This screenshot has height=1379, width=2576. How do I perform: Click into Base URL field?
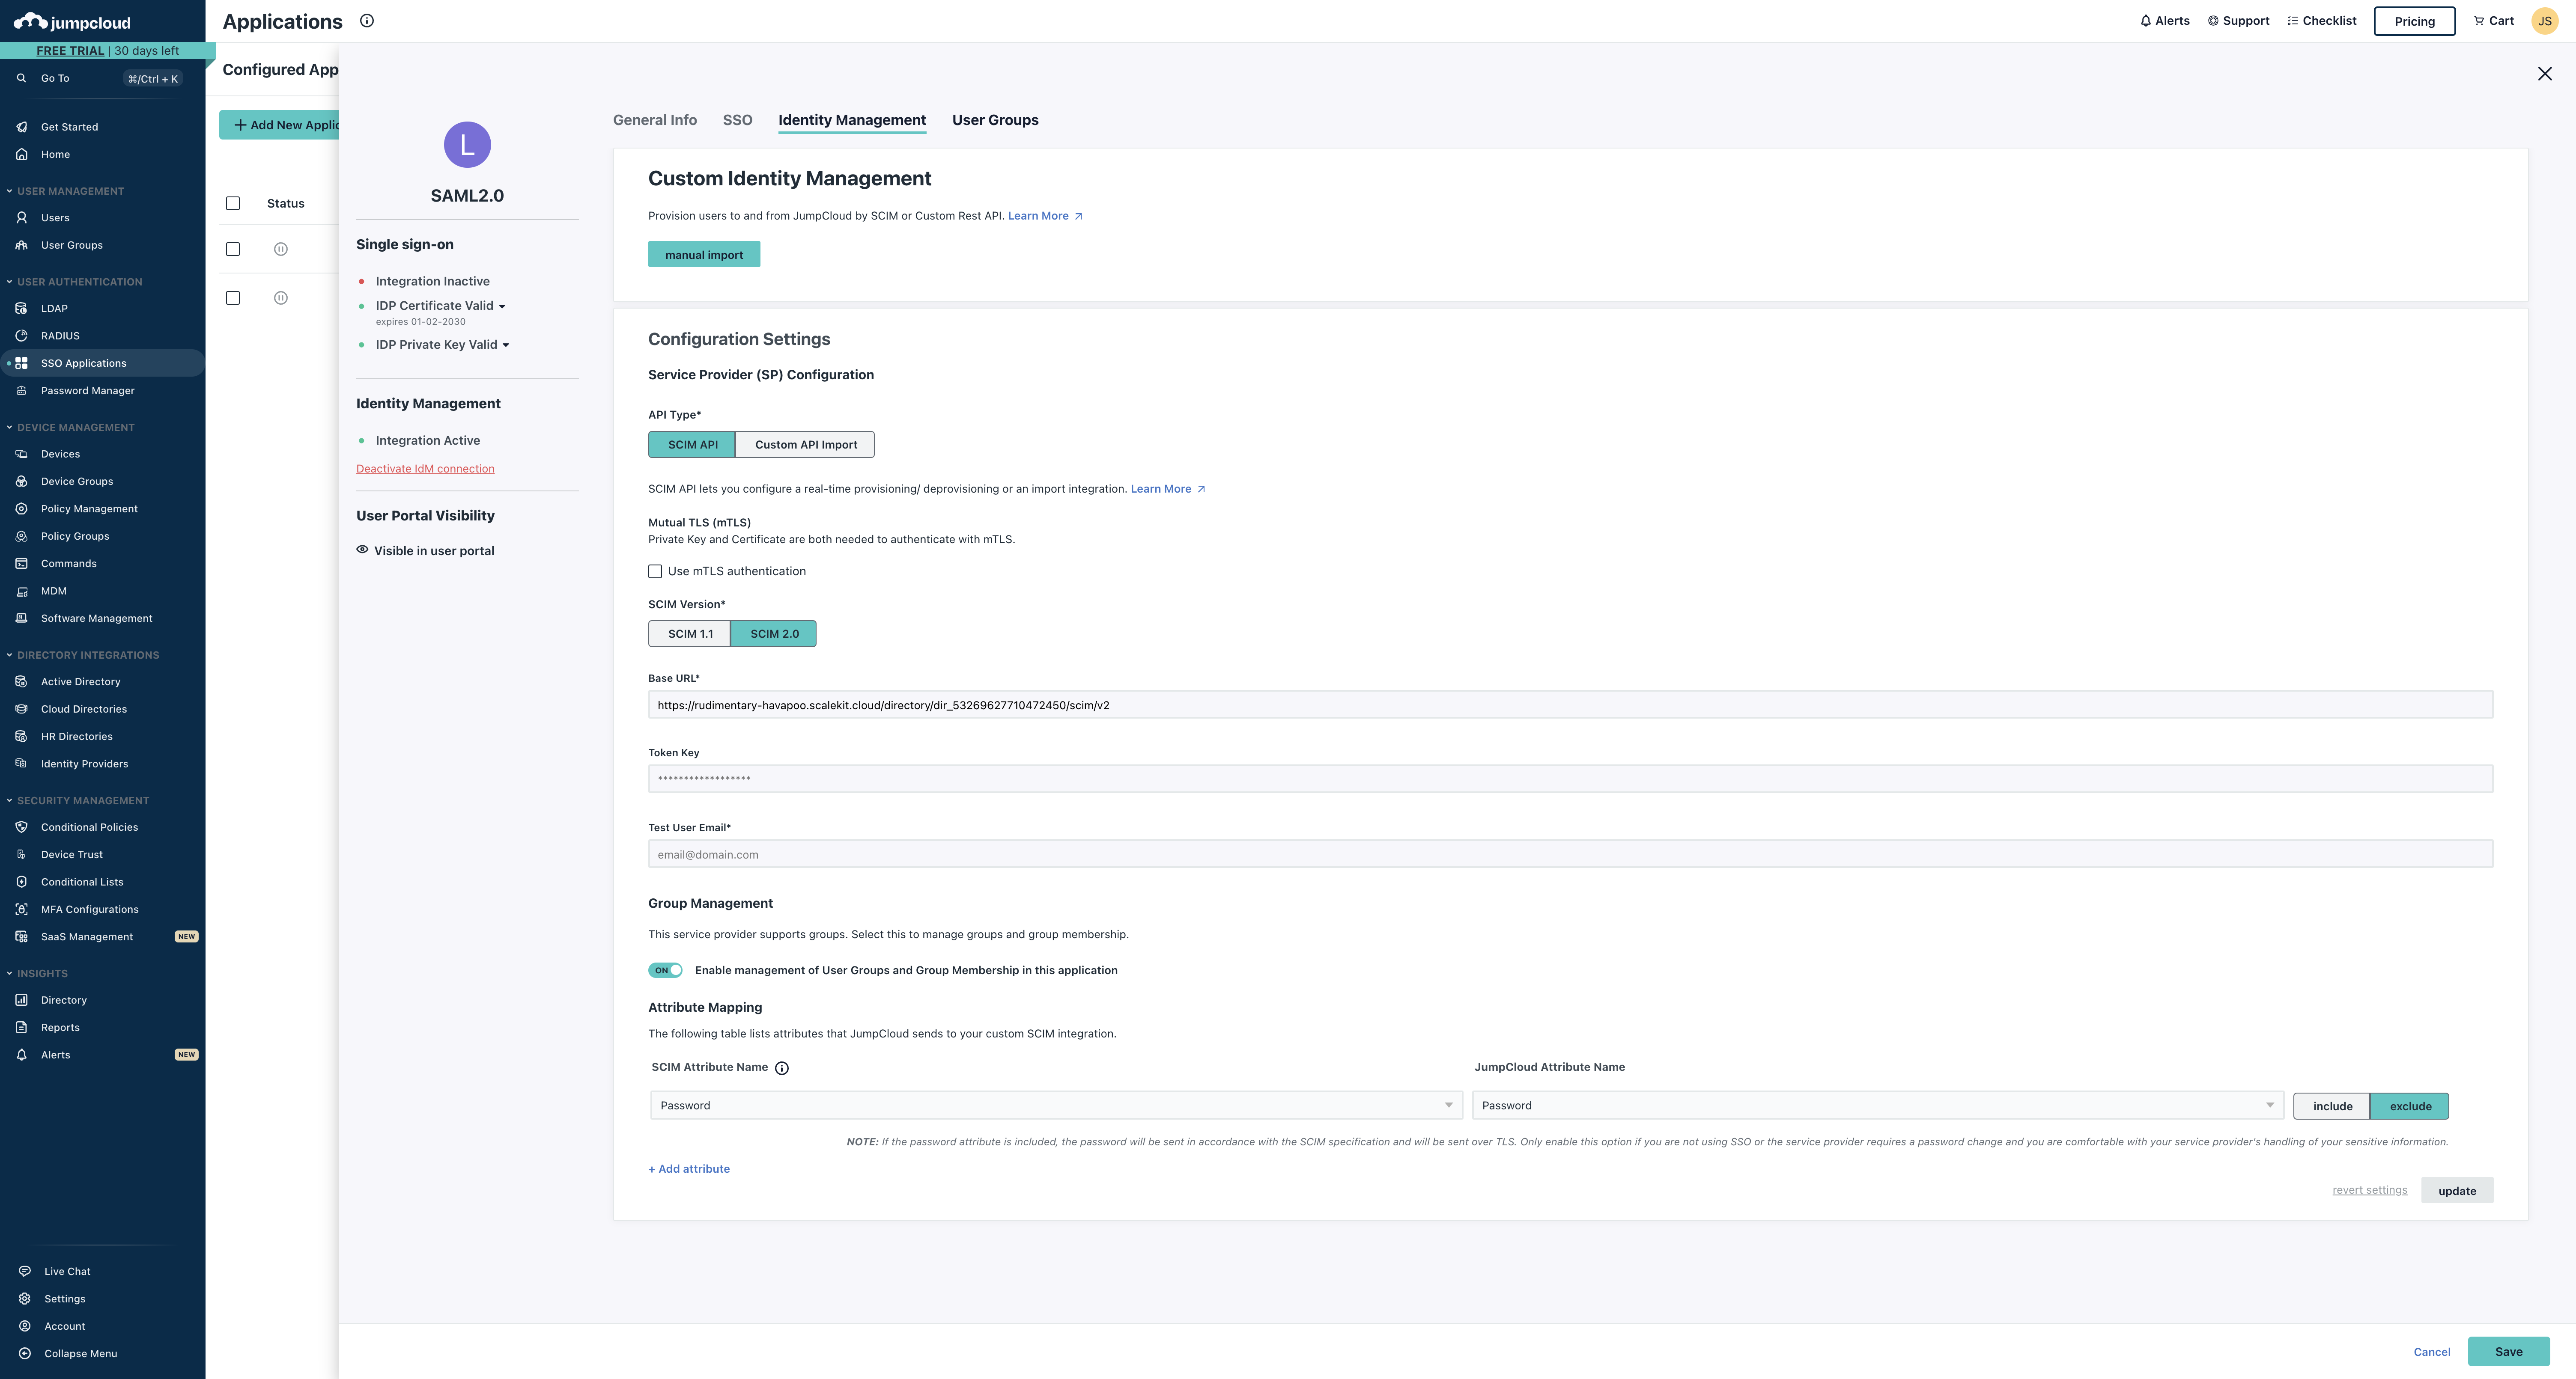click(x=1570, y=704)
